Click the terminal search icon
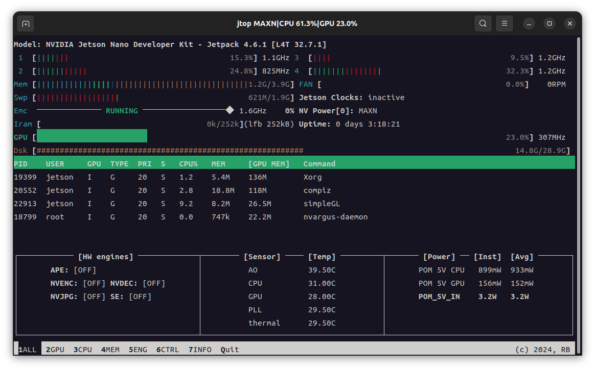This screenshot has width=595, height=370. pyautogui.click(x=483, y=23)
